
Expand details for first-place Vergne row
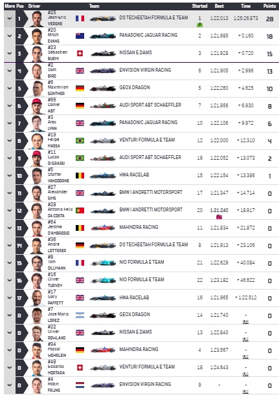[10, 19]
